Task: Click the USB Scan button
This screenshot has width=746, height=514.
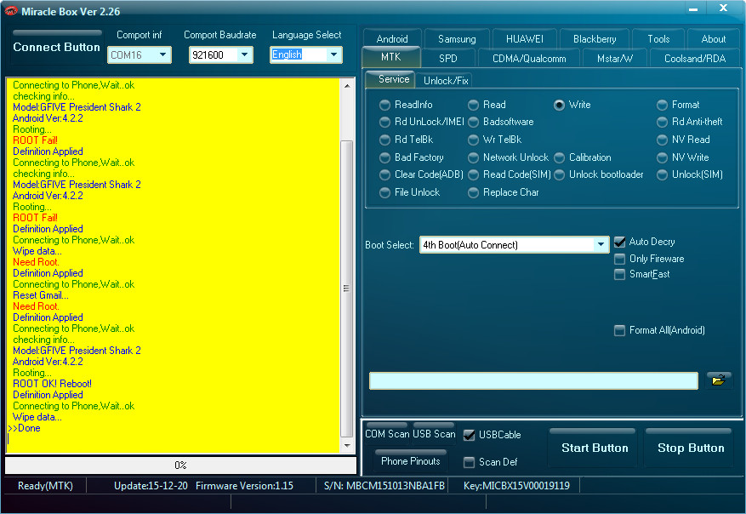Action: (434, 433)
